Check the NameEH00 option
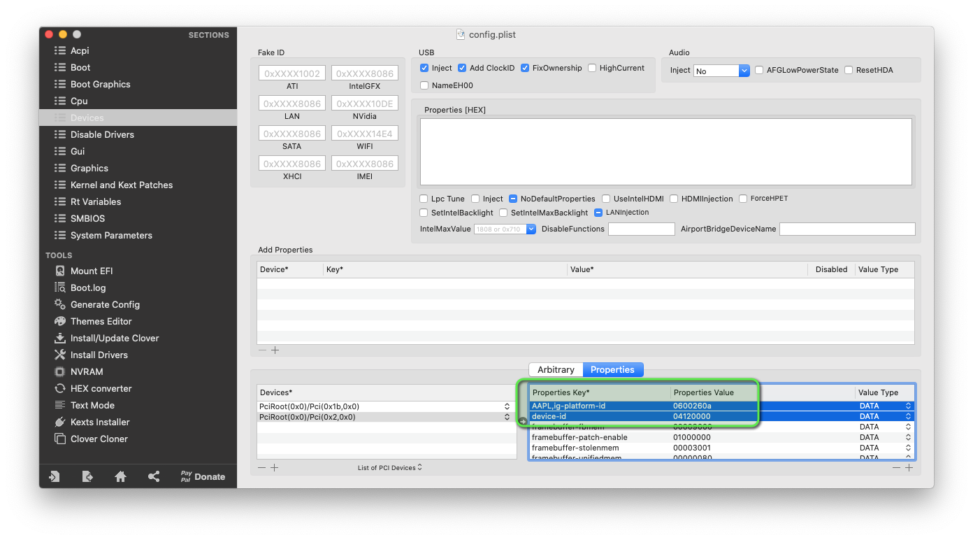Image resolution: width=973 pixels, height=540 pixels. point(424,85)
